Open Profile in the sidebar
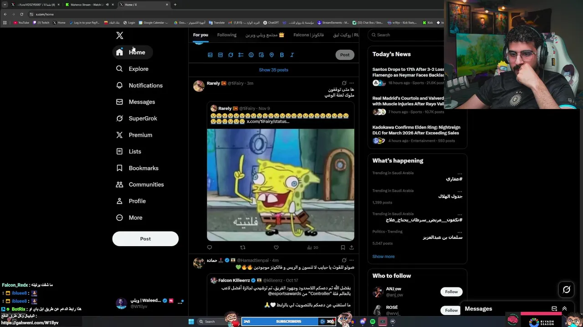The image size is (583, 327). pos(131,201)
